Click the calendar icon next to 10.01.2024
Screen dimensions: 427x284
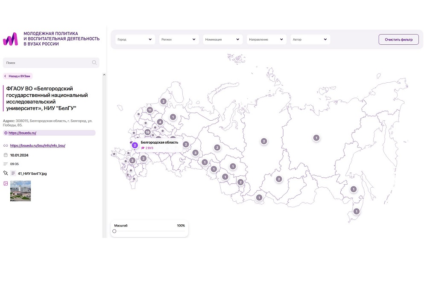[6, 155]
